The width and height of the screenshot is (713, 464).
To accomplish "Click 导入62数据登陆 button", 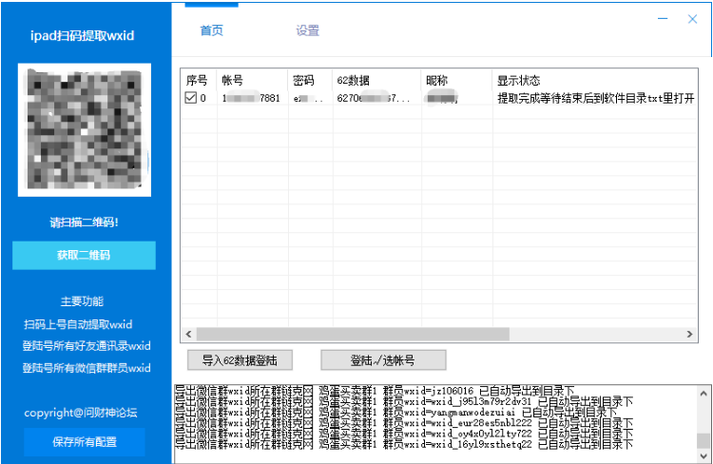I will pos(240,360).
